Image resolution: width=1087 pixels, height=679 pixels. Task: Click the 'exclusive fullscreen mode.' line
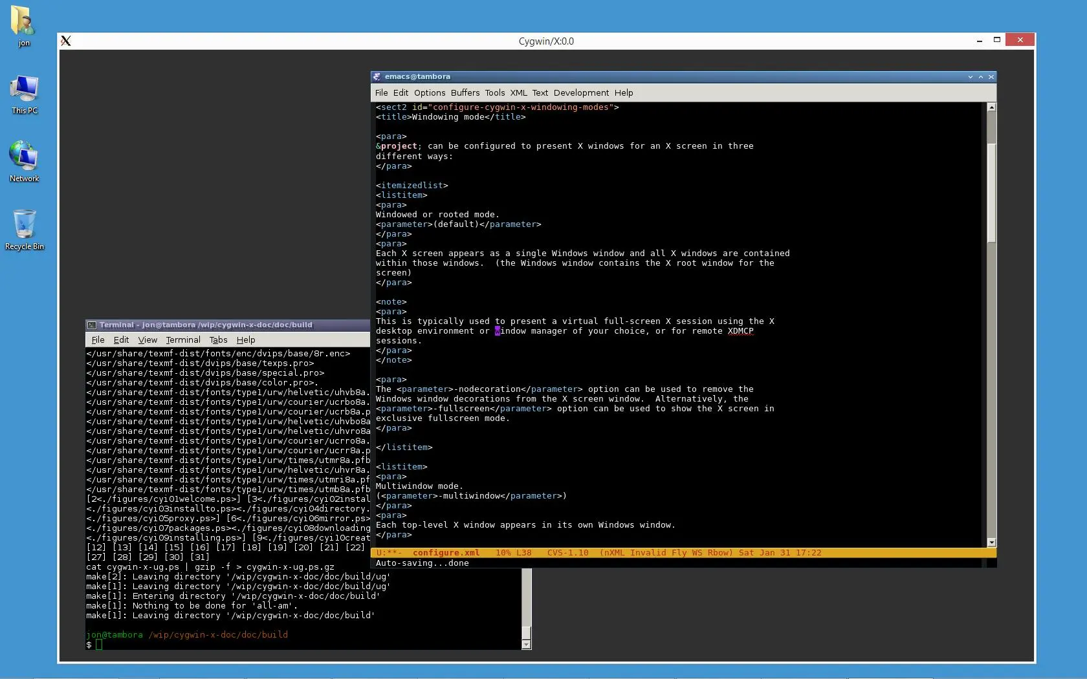(443, 418)
